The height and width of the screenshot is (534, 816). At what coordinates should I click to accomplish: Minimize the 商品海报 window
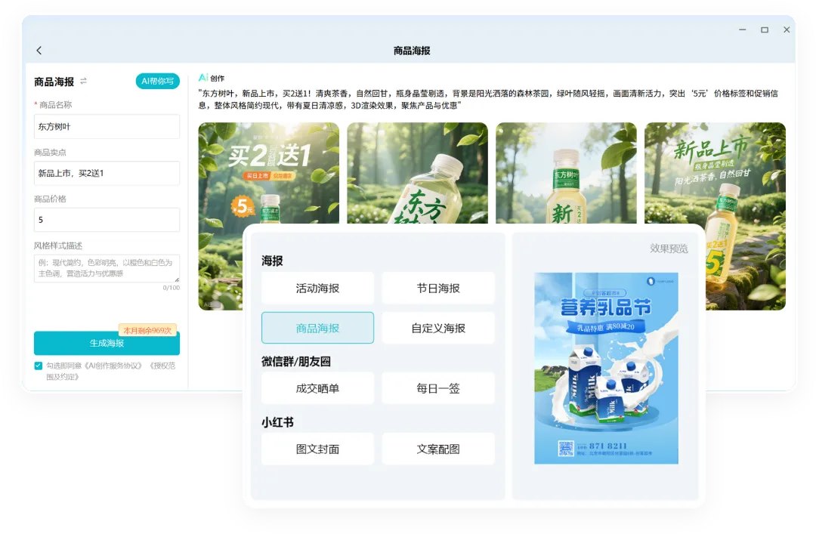(x=743, y=29)
